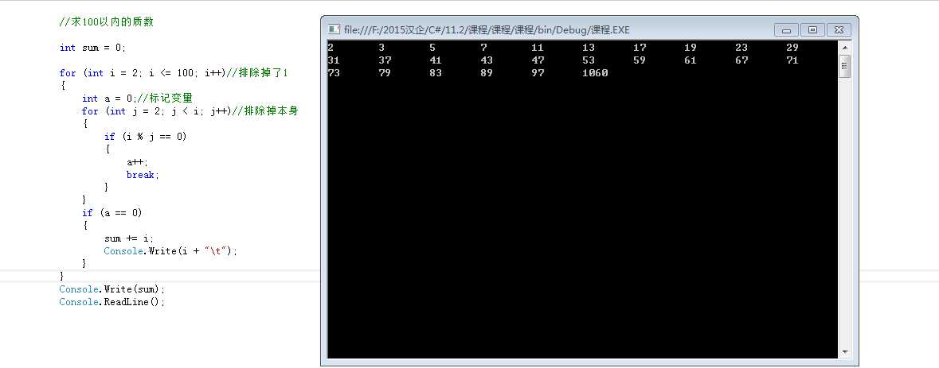
Task: Click the condition 'if (i % j == 0)'
Action: point(146,137)
